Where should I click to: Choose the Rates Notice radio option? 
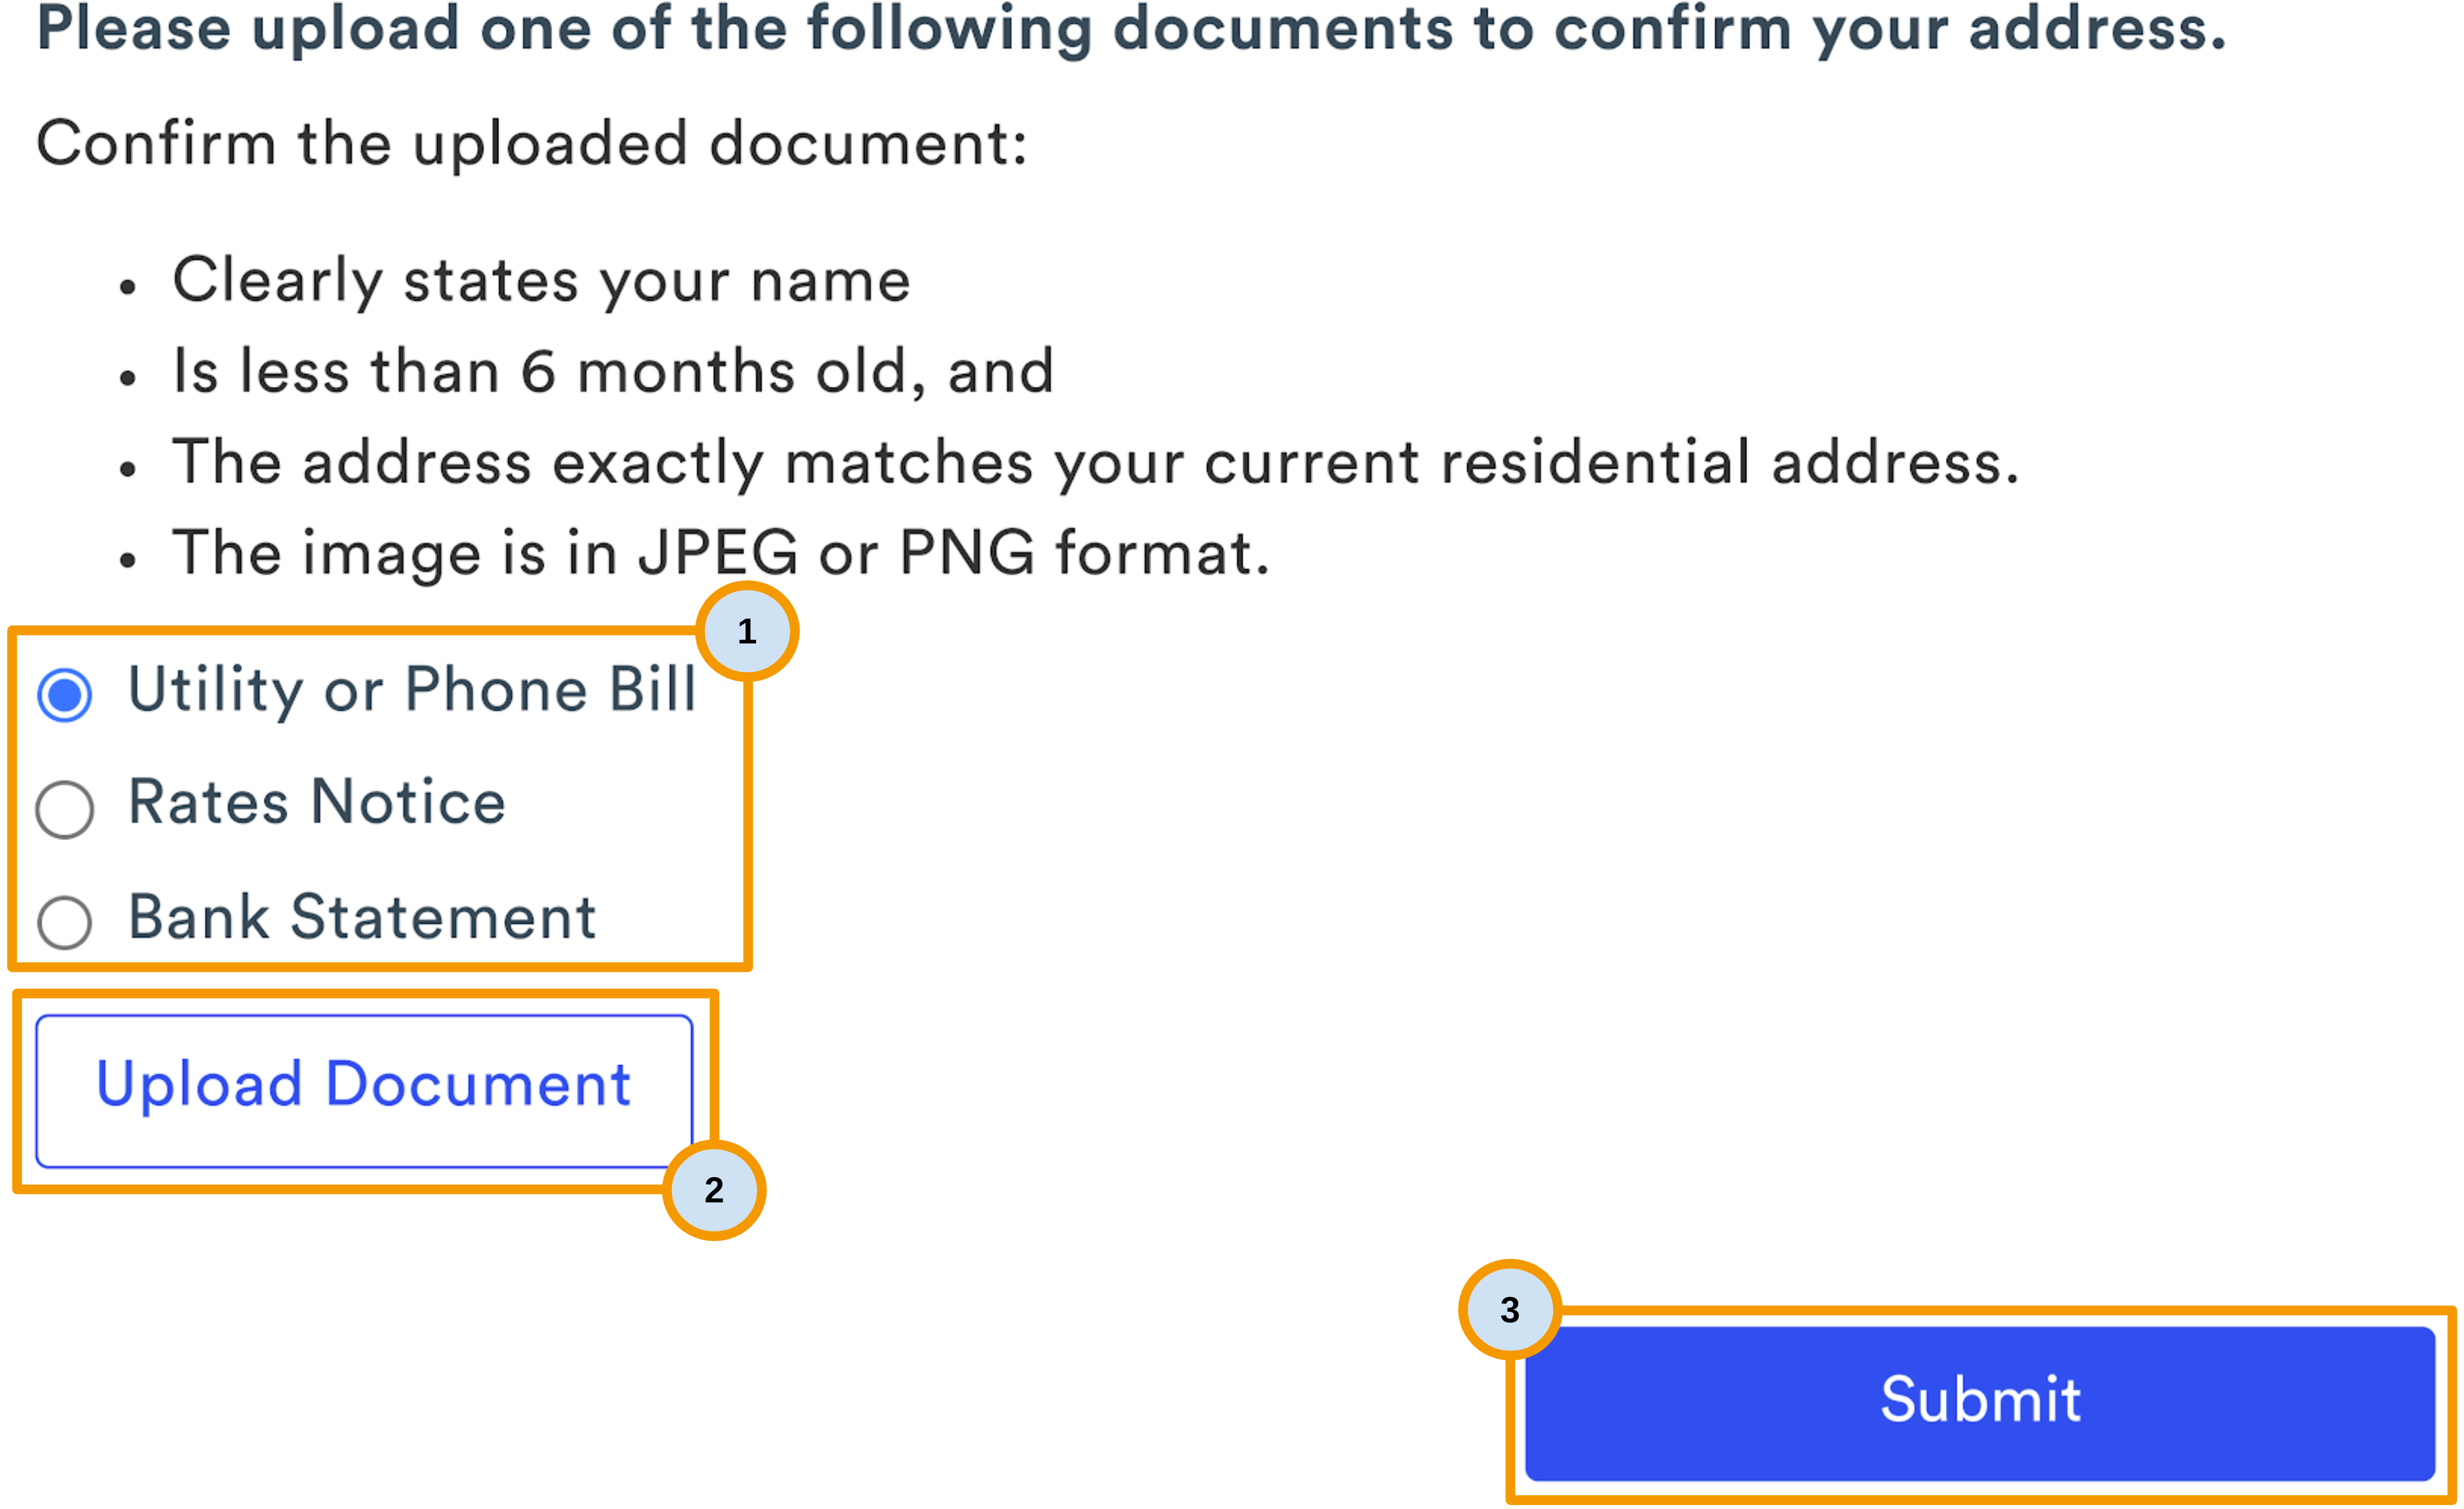pos(65,808)
